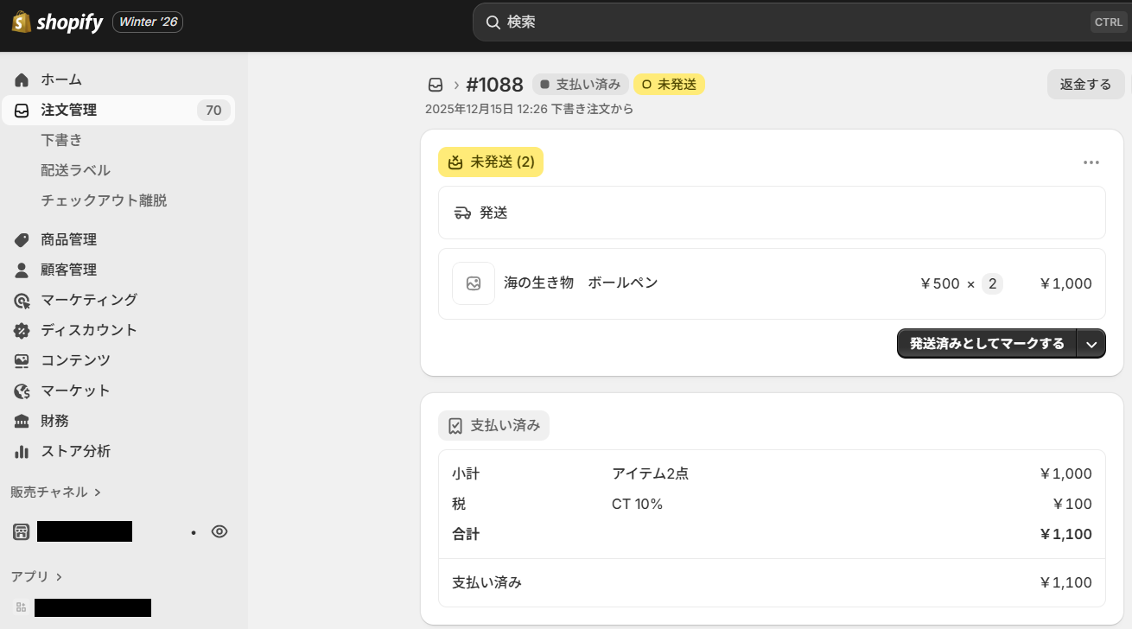This screenshot has height=629, width=1132.
Task: Click 発送済みとしてマークする button
Action: pos(987,344)
